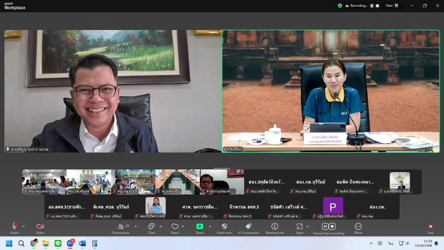
Task: Open the Participants panel
Action: coord(120,227)
